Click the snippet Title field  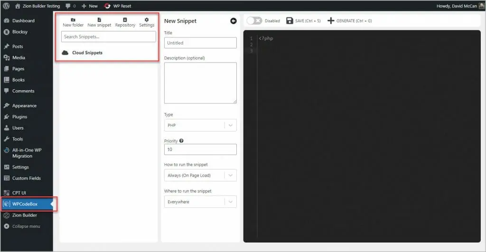tap(200, 43)
